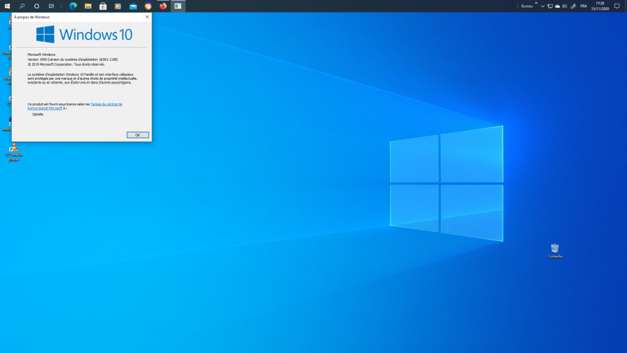This screenshot has width=627, height=353.
Task: Open Cortana from the taskbar circle
Action: pyautogui.click(x=36, y=6)
